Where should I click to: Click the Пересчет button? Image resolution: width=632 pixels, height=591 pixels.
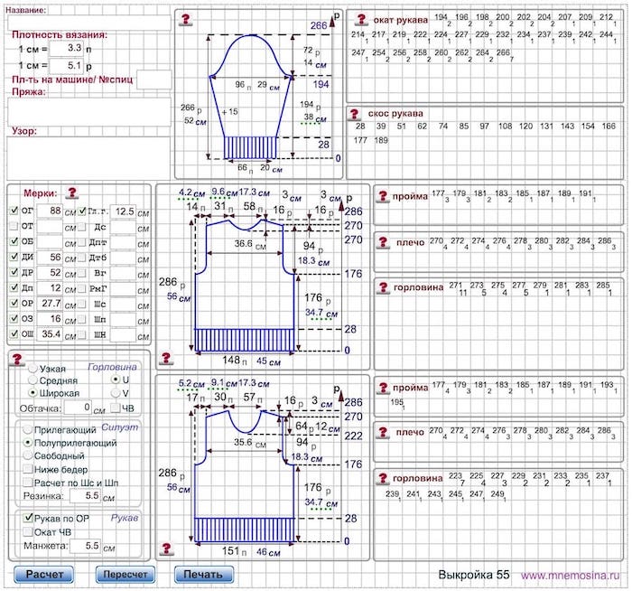click(125, 574)
